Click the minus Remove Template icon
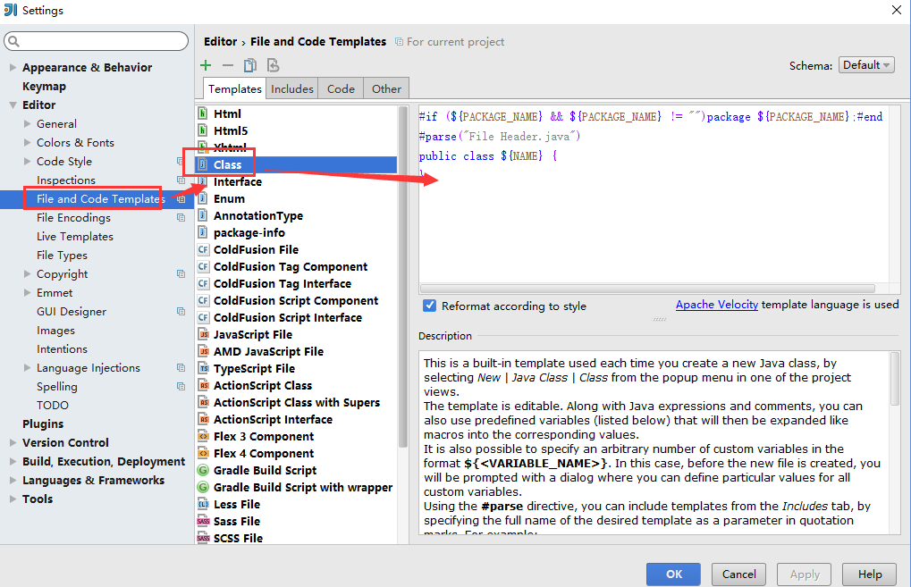The height and width of the screenshot is (587, 911). tap(228, 65)
